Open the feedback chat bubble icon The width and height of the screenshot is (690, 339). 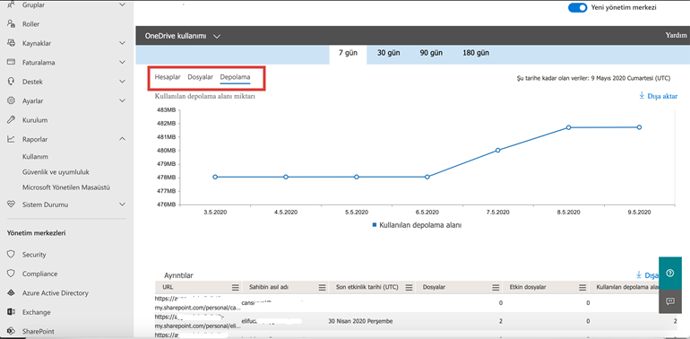(x=670, y=301)
